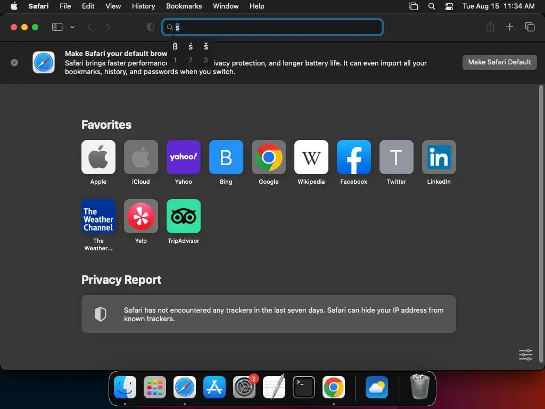The image size is (545, 409).
Task: Open the TripAdvisor favorite tile
Action: coord(184,216)
